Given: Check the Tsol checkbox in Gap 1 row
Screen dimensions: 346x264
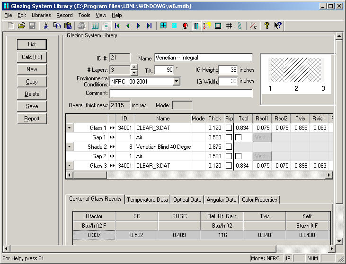Looking at the screenshot, I should pos(239,137).
